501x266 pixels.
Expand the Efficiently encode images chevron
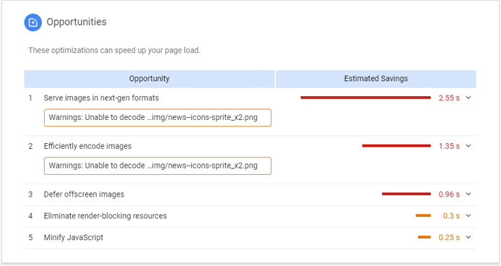click(469, 145)
